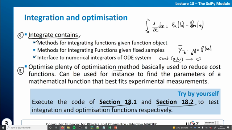Click the Cortana circle icon in taskbar
Screen dimensions: 232x130
(50, 127)
